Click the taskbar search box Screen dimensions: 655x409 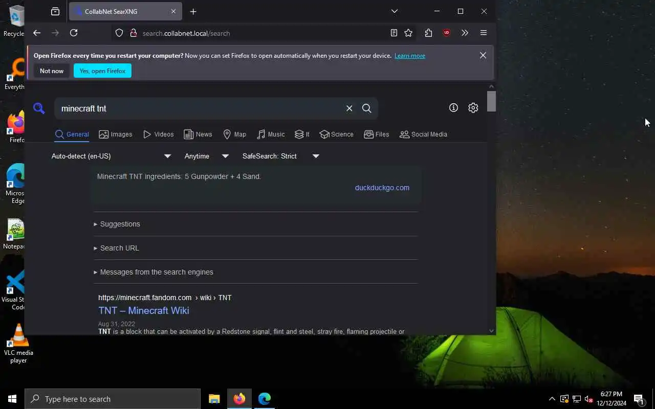tap(113, 399)
